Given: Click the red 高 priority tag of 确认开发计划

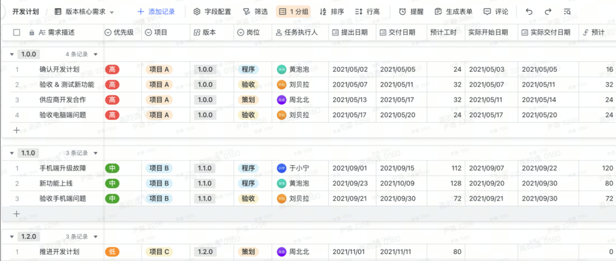Looking at the screenshot, I should click(x=112, y=70).
